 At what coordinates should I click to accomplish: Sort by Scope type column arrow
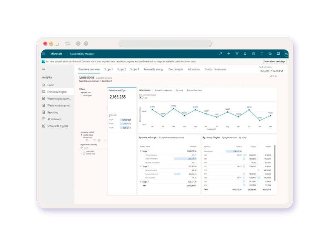[110, 116]
